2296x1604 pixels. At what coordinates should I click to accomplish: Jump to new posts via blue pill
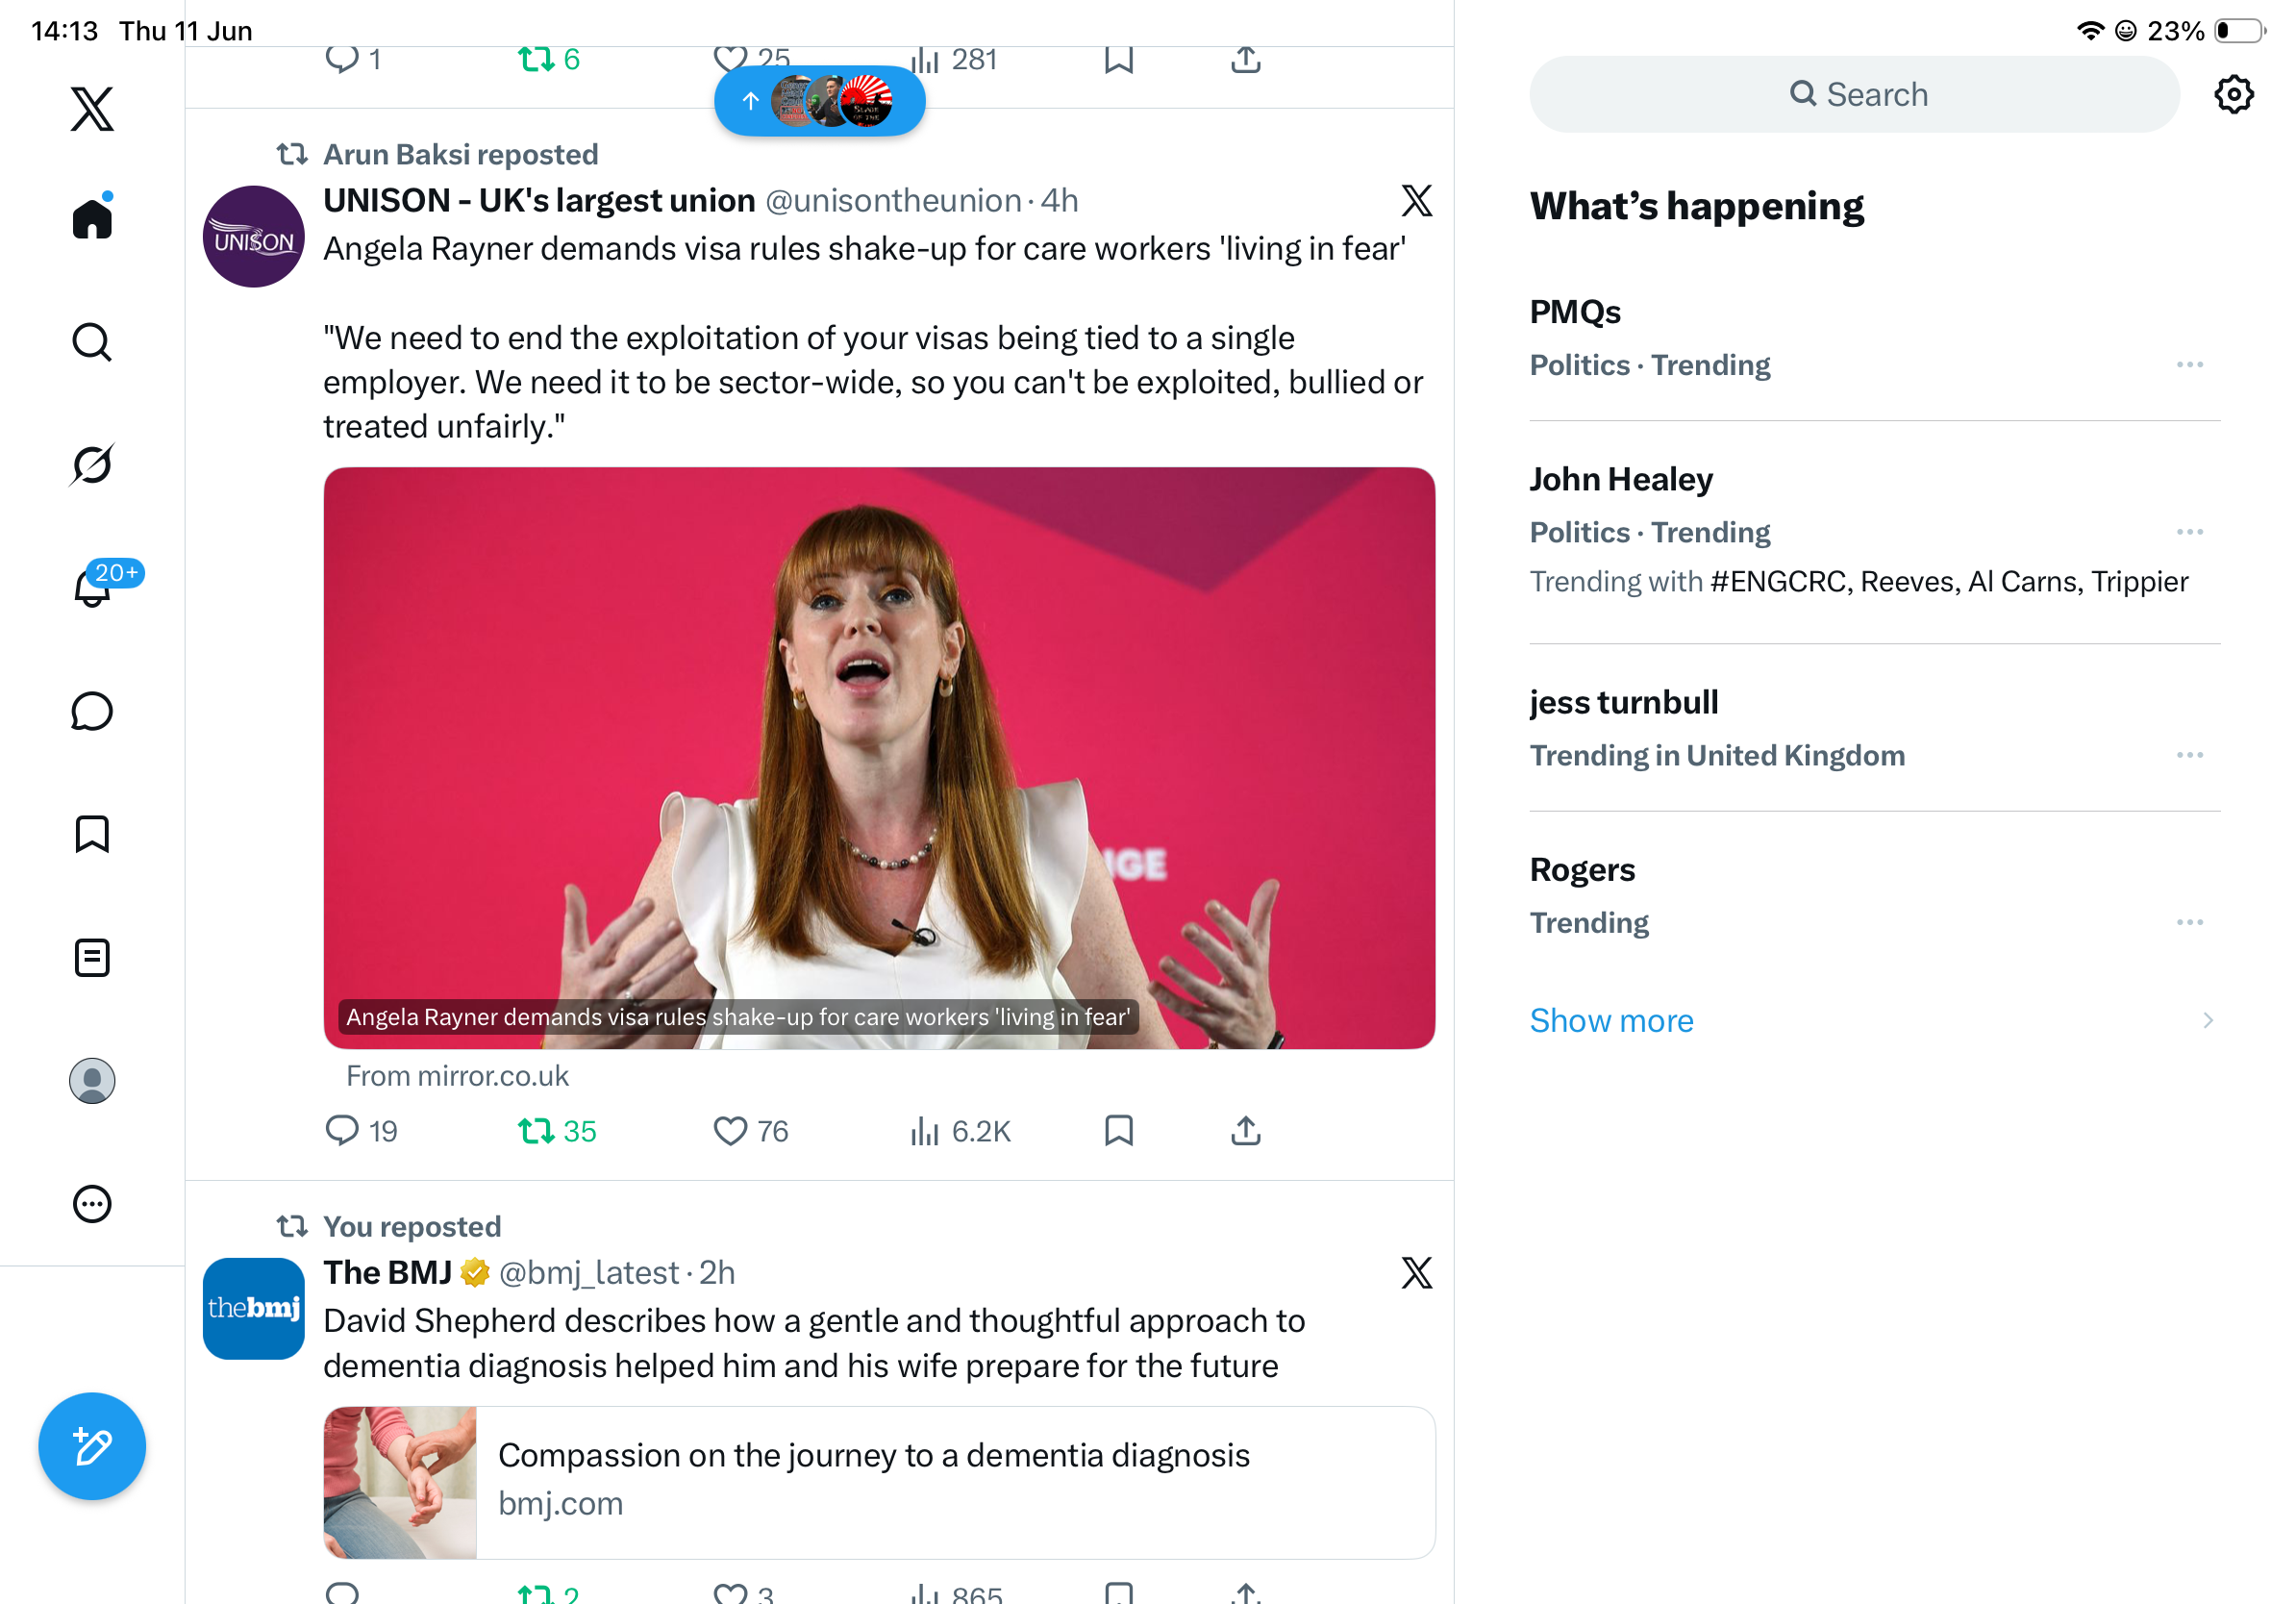[x=819, y=101]
